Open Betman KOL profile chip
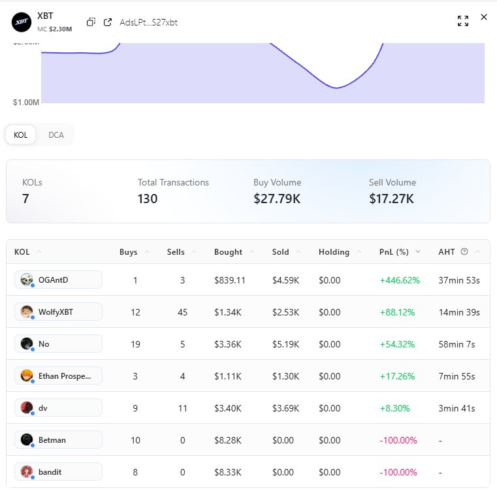 [x=58, y=440]
